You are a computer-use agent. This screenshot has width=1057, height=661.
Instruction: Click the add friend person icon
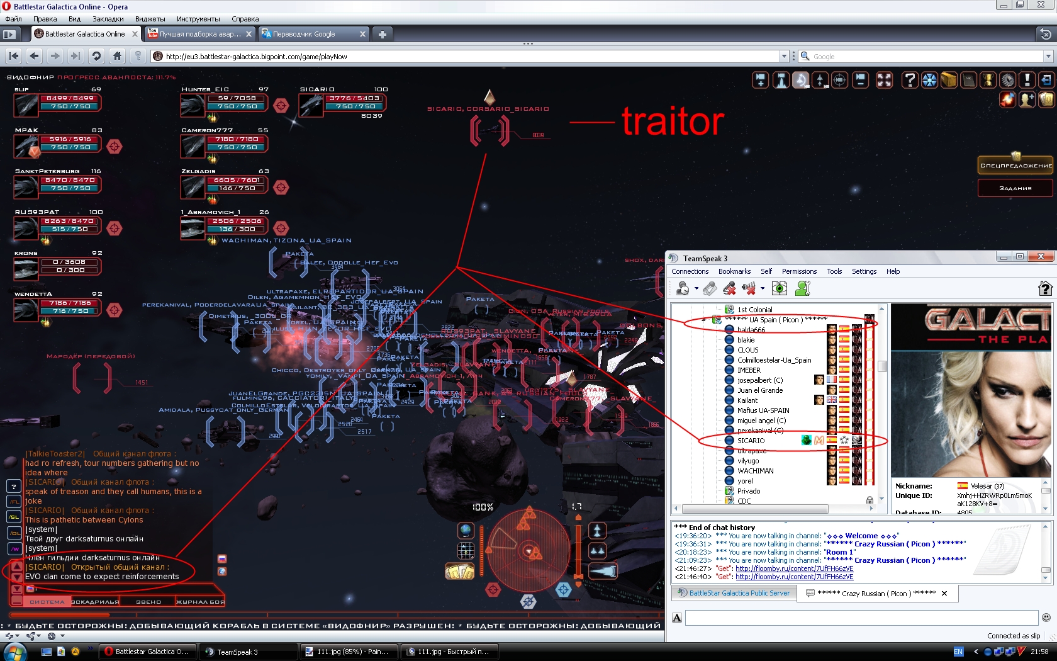click(1027, 99)
